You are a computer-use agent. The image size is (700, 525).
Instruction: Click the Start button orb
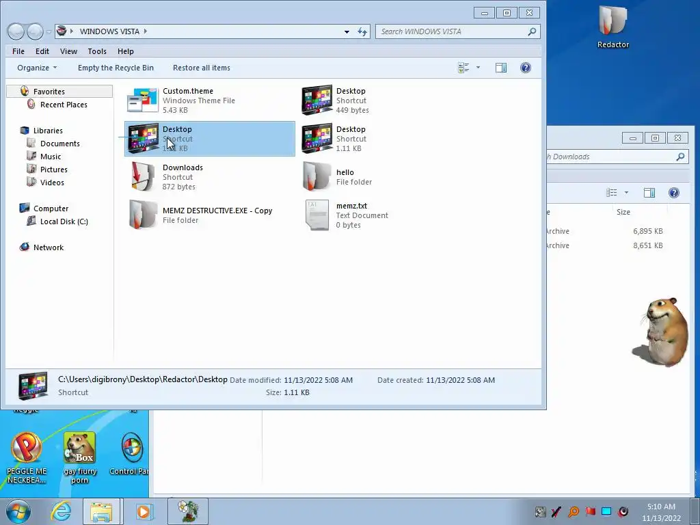18,511
